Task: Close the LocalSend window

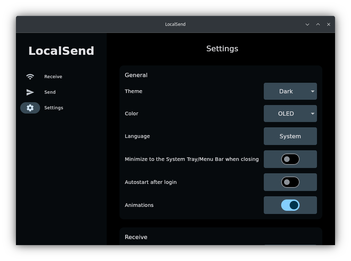Action: tap(328, 24)
